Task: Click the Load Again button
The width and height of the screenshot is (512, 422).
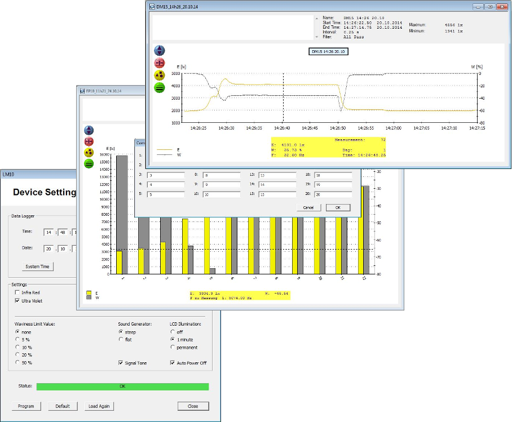Action: (99, 406)
